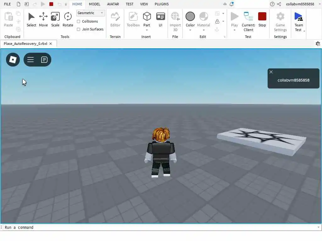Open the hamburger menu in viewport
Image resolution: width=322 pixels, height=241 pixels.
[x=31, y=60]
